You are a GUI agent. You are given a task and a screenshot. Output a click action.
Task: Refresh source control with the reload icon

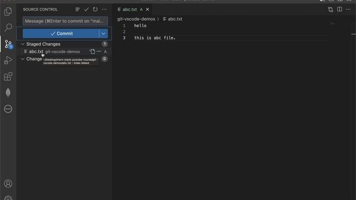click(x=95, y=9)
